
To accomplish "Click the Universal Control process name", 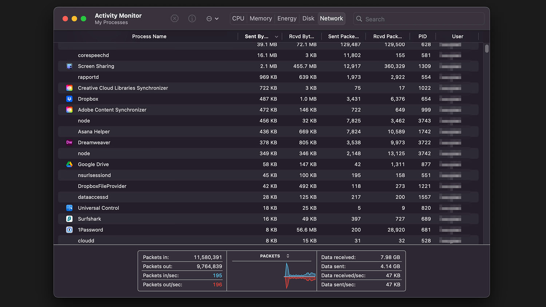I will [x=98, y=208].
